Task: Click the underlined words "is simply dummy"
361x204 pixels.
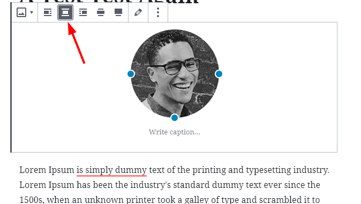Action: pos(111,170)
